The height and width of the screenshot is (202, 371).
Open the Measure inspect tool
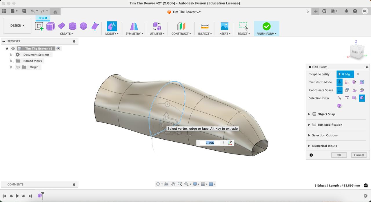click(x=205, y=26)
